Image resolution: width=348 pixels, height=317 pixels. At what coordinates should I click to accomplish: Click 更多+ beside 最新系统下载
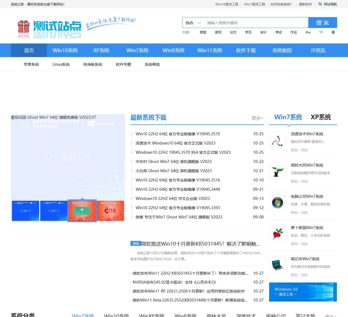[257, 118]
